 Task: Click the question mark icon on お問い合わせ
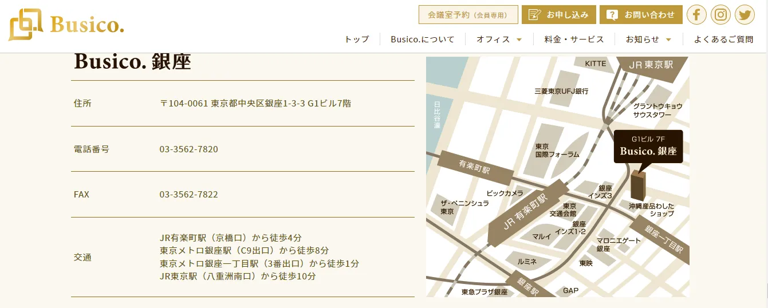click(x=612, y=15)
